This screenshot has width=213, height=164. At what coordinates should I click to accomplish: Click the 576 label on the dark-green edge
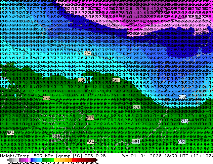tap(137, 107)
